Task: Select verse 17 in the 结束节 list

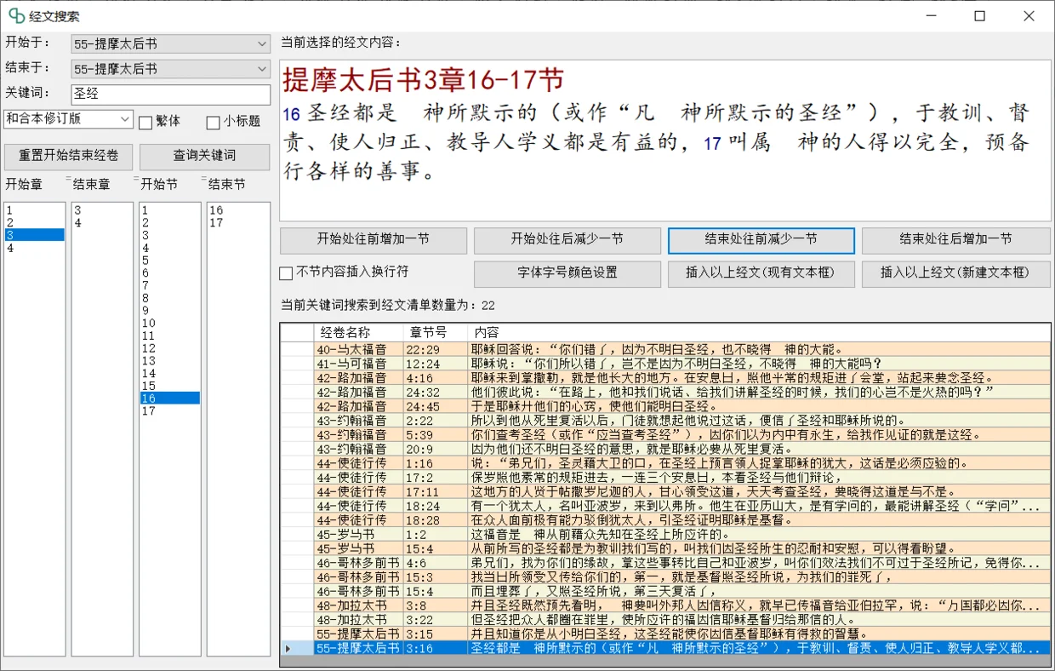Action: [x=238, y=223]
